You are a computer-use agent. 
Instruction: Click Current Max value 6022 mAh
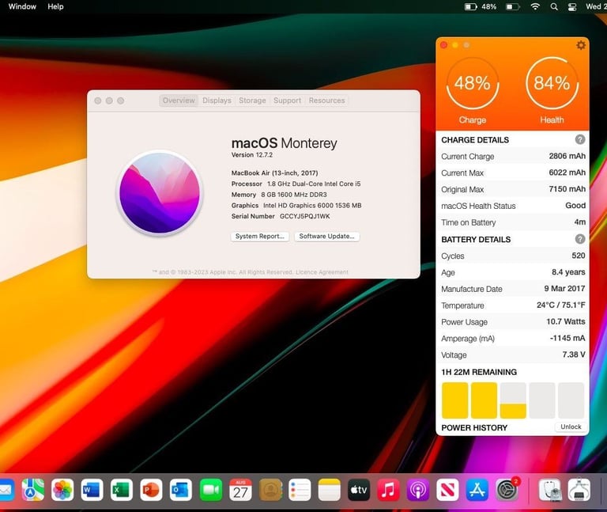tap(567, 173)
